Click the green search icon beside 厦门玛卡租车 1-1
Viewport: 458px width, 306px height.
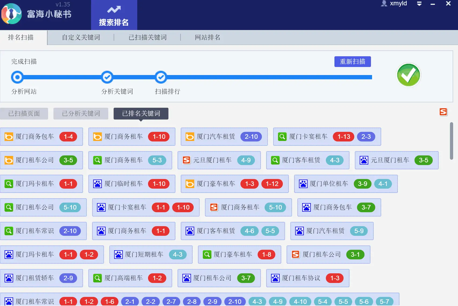click(9, 184)
